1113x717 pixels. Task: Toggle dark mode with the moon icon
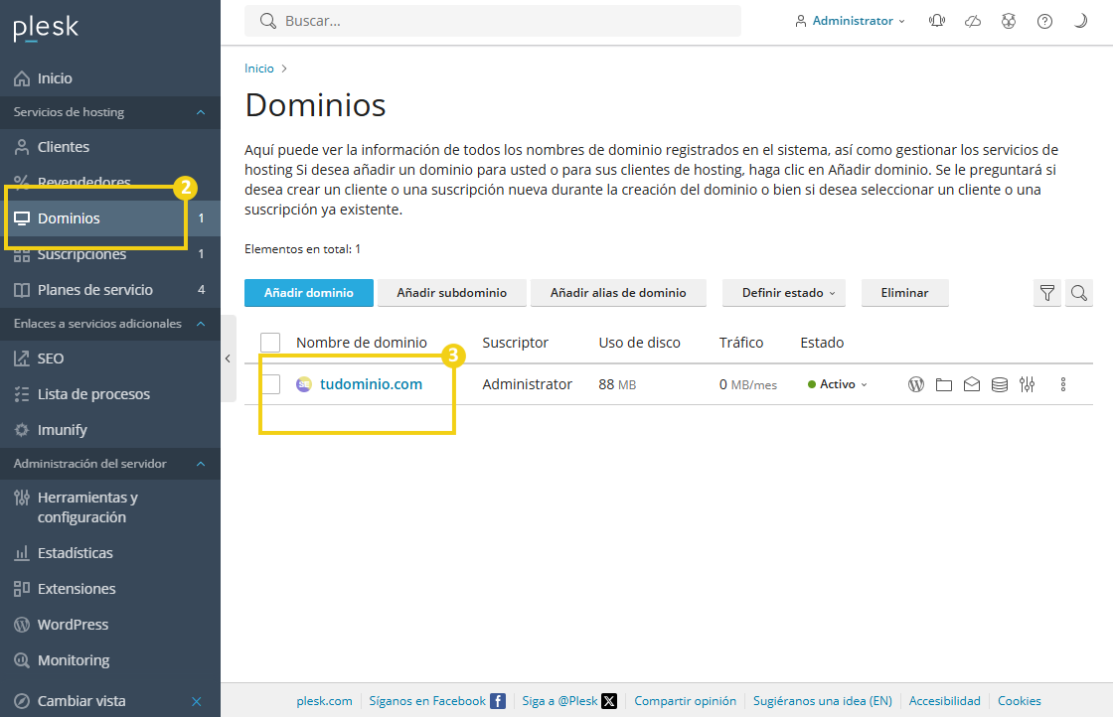1080,20
